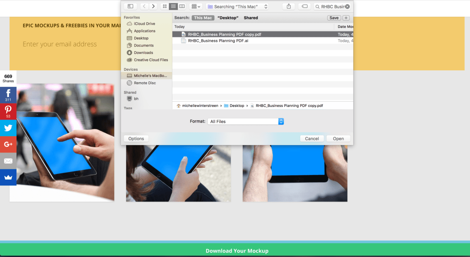Toggle the sidebar visibility button
This screenshot has height=257, width=470.
pos(130,7)
